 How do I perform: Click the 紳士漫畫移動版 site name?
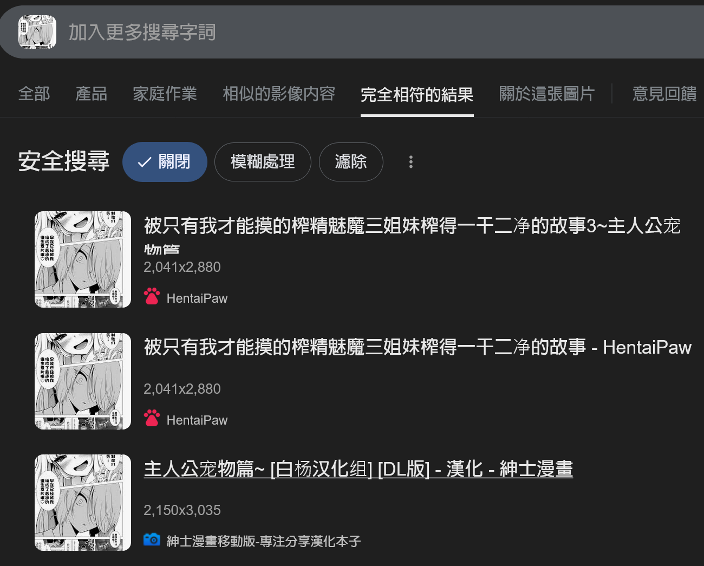(x=264, y=541)
